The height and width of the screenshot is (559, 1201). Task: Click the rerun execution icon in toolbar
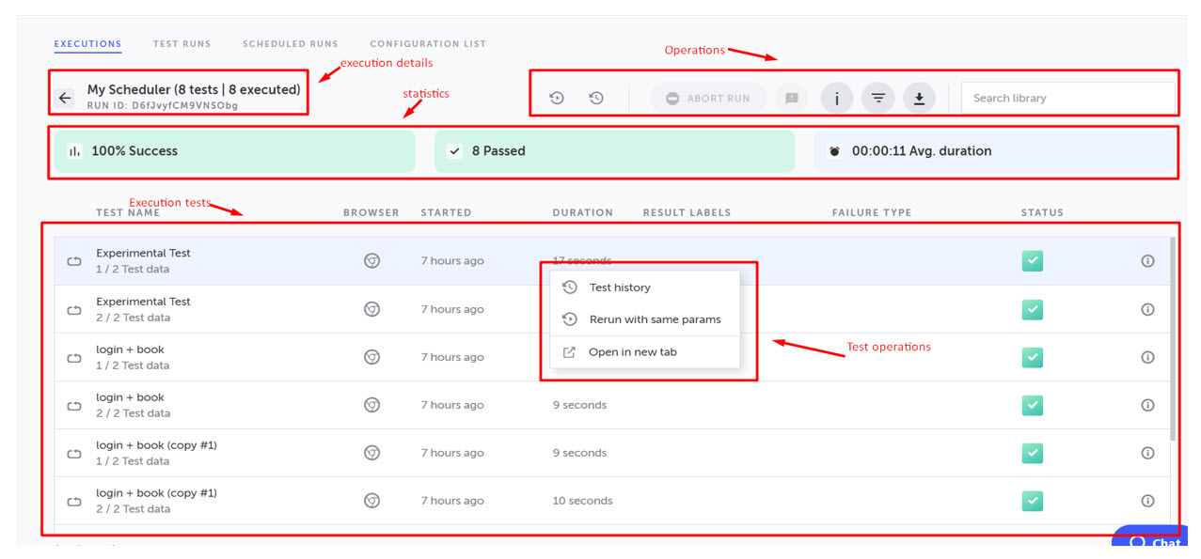[x=557, y=98]
